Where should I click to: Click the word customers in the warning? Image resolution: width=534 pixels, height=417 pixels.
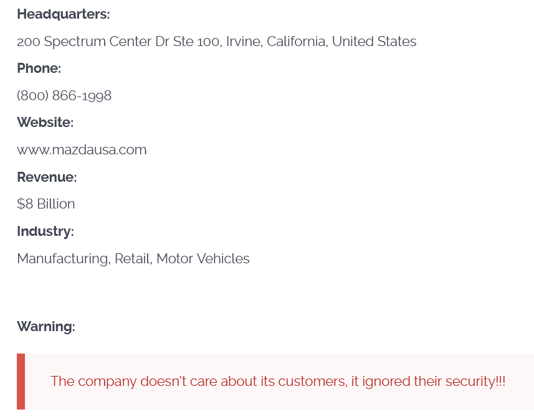pyautogui.click(x=312, y=382)
